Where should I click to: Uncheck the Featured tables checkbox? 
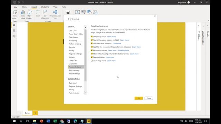[92, 57]
